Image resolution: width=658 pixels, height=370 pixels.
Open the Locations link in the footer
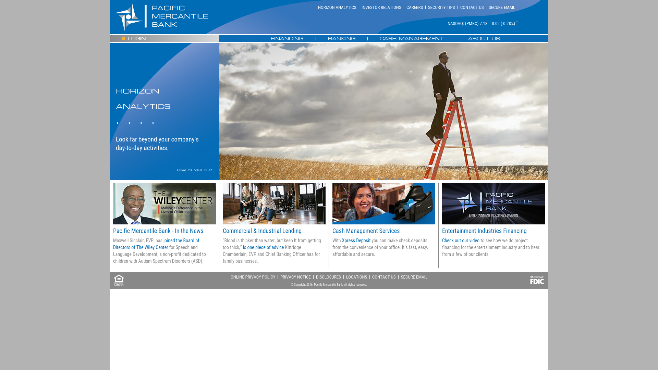(x=356, y=277)
